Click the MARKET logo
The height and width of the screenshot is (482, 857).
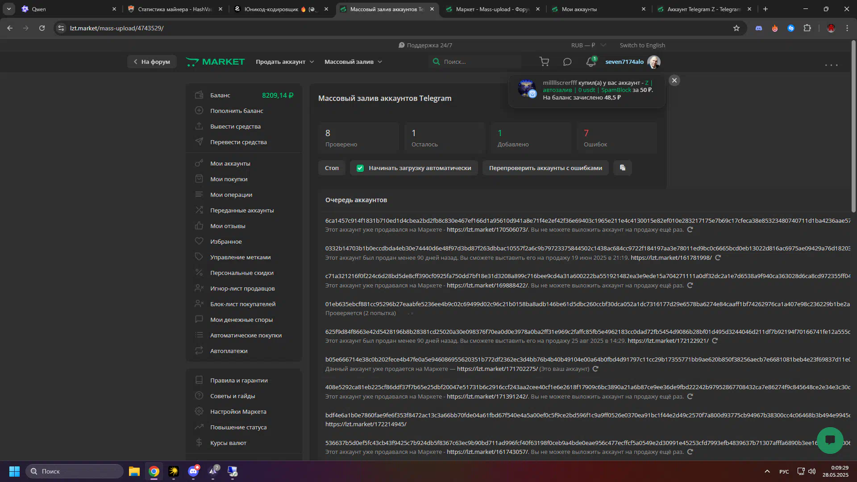215,62
